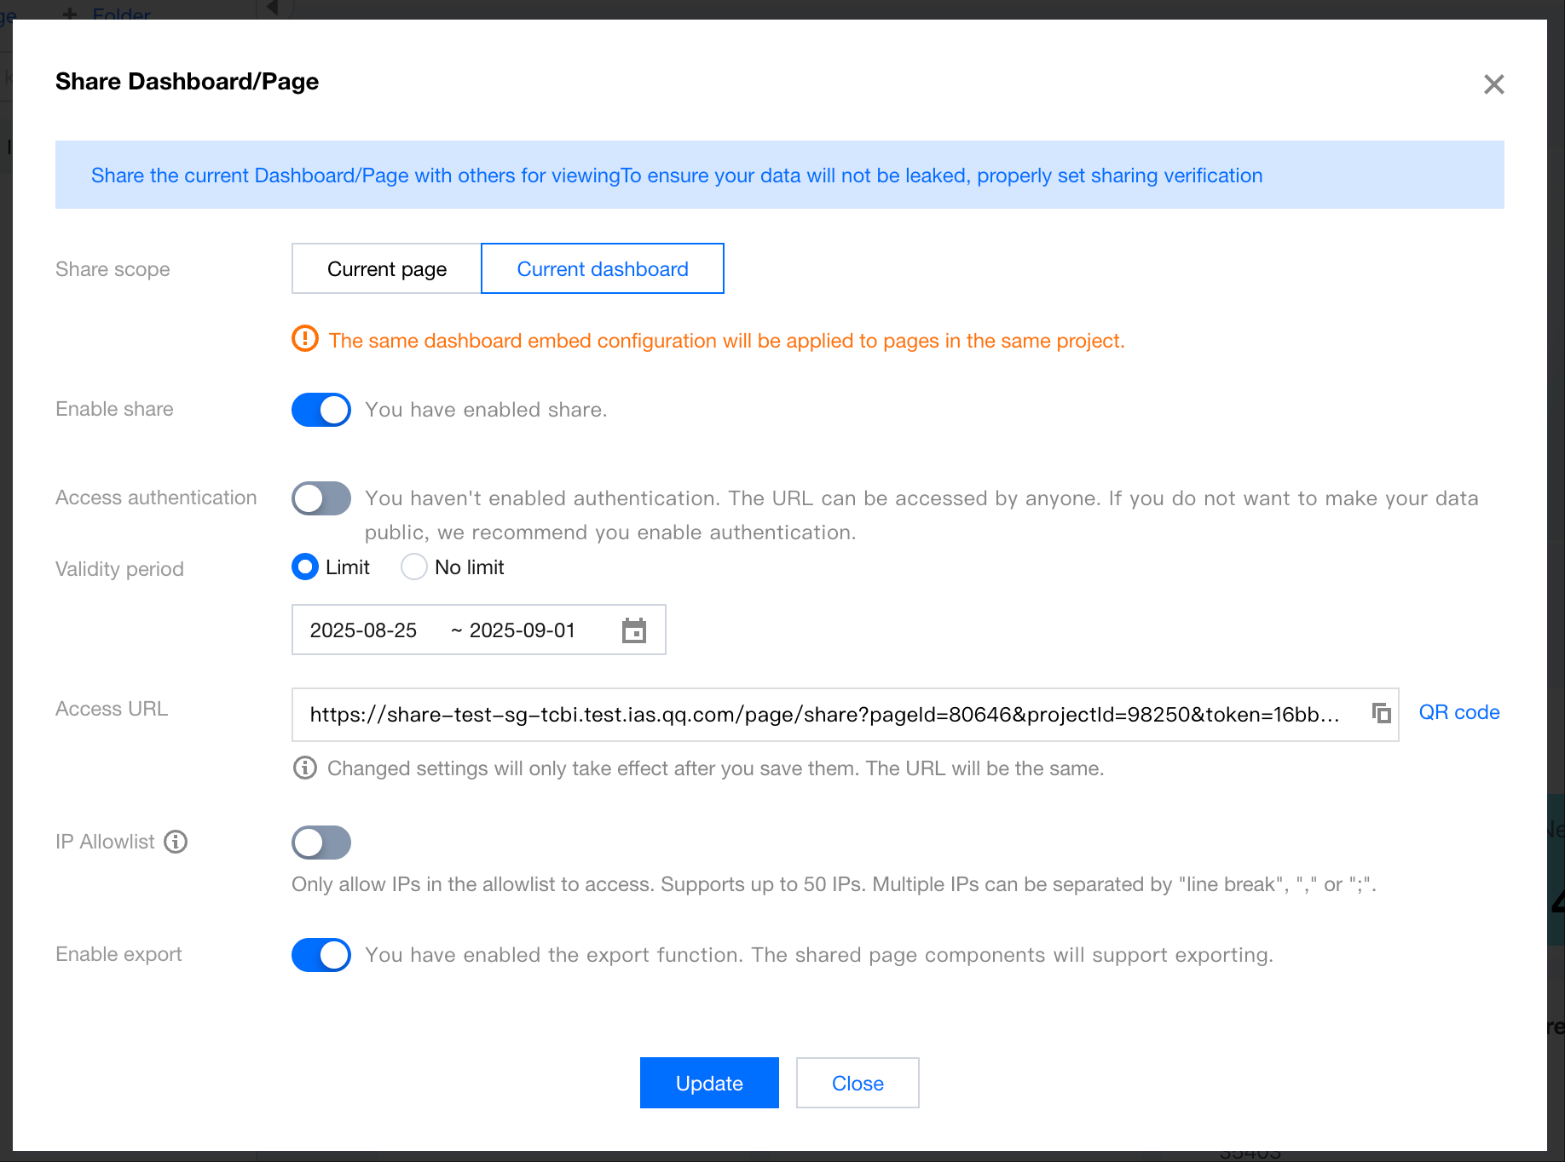Turn off the Enable share toggle
1565x1162 pixels.
point(321,410)
